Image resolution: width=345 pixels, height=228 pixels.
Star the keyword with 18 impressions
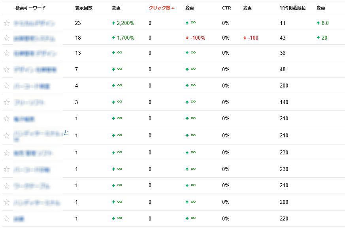coord(7,38)
